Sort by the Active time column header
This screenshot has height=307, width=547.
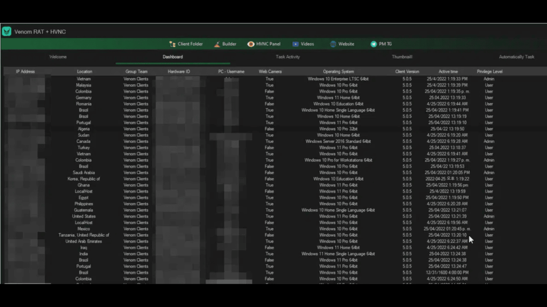tap(448, 71)
